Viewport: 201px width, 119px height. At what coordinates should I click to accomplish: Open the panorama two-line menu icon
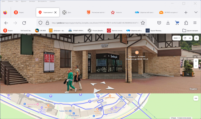[x=190, y=38]
